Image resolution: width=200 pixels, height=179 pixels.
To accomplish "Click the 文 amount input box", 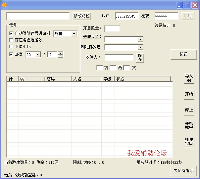I will [127, 68].
